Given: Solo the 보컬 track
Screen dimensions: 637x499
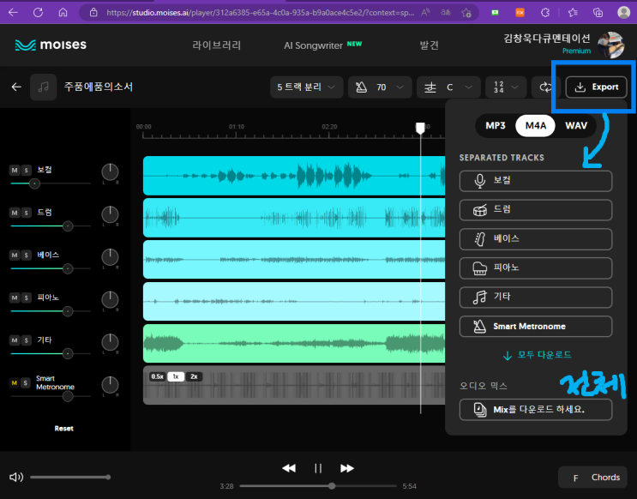Looking at the screenshot, I should [26, 171].
